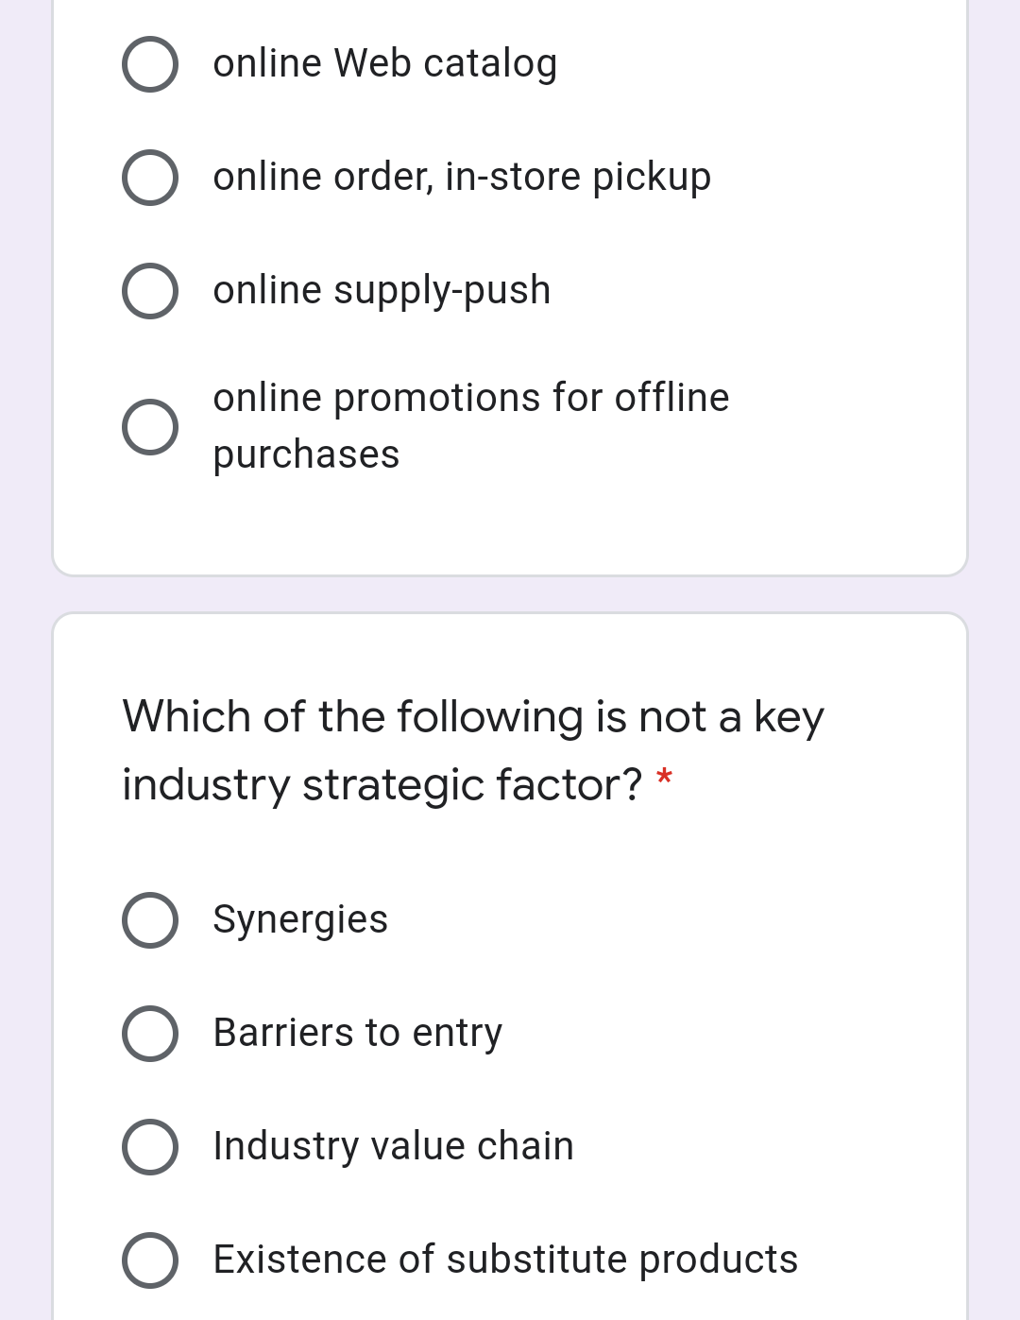
Task: Click the label text online order, in-store pickup
Action: 462,176
